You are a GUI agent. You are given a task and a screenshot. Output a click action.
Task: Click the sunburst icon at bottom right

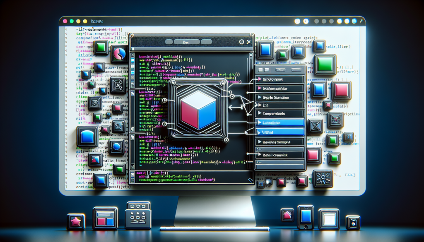[323, 179]
